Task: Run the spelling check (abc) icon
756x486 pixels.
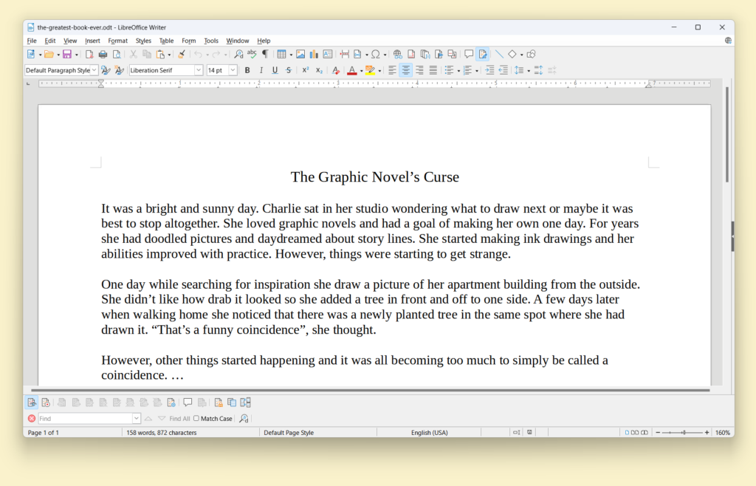Action: pos(252,55)
